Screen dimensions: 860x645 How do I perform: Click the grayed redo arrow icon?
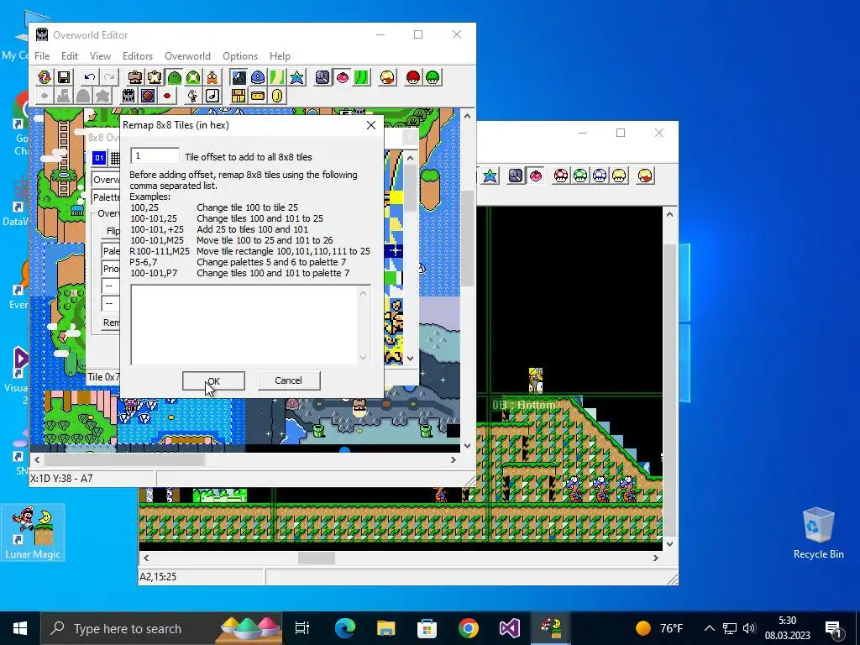[109, 77]
